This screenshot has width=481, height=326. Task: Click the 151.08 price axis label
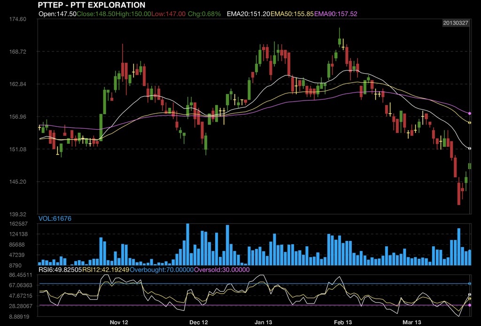click(x=18, y=149)
